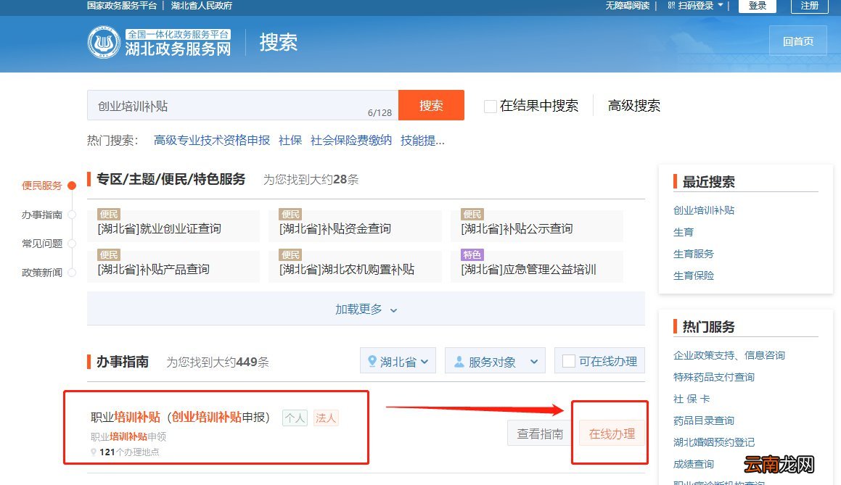
Task: Open hot service 成绩查询
Action: (694, 464)
